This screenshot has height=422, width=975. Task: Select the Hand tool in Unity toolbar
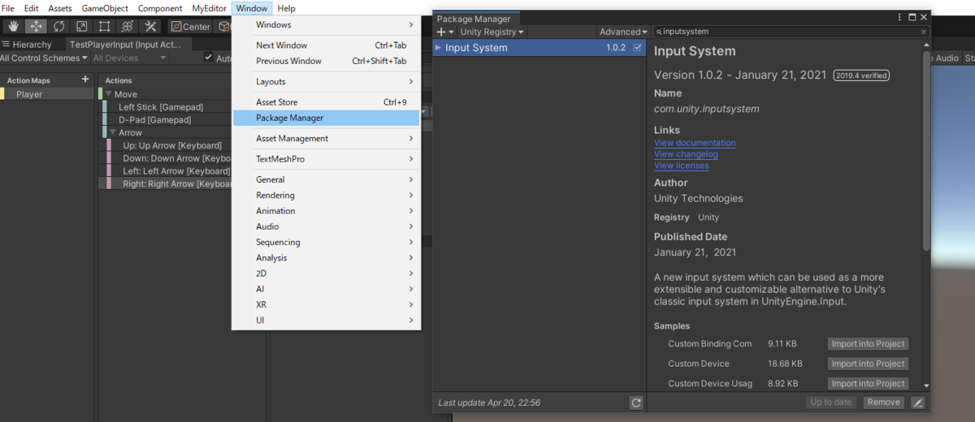(x=13, y=27)
